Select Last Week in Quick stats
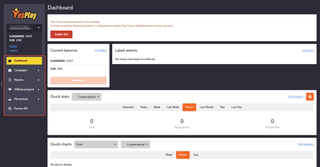This screenshot has height=167, width=320. (x=173, y=107)
